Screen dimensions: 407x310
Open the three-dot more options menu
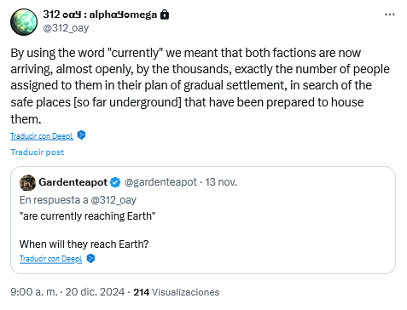pos(389,14)
